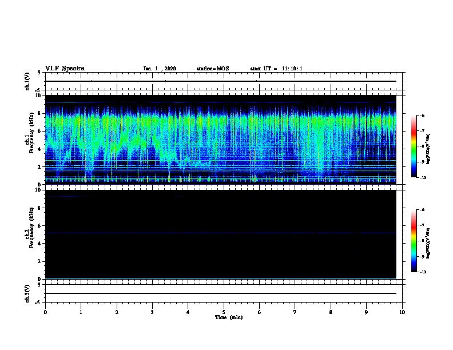Click the ch.2 colorbar gradient
453x350 pixels.
click(x=414, y=241)
